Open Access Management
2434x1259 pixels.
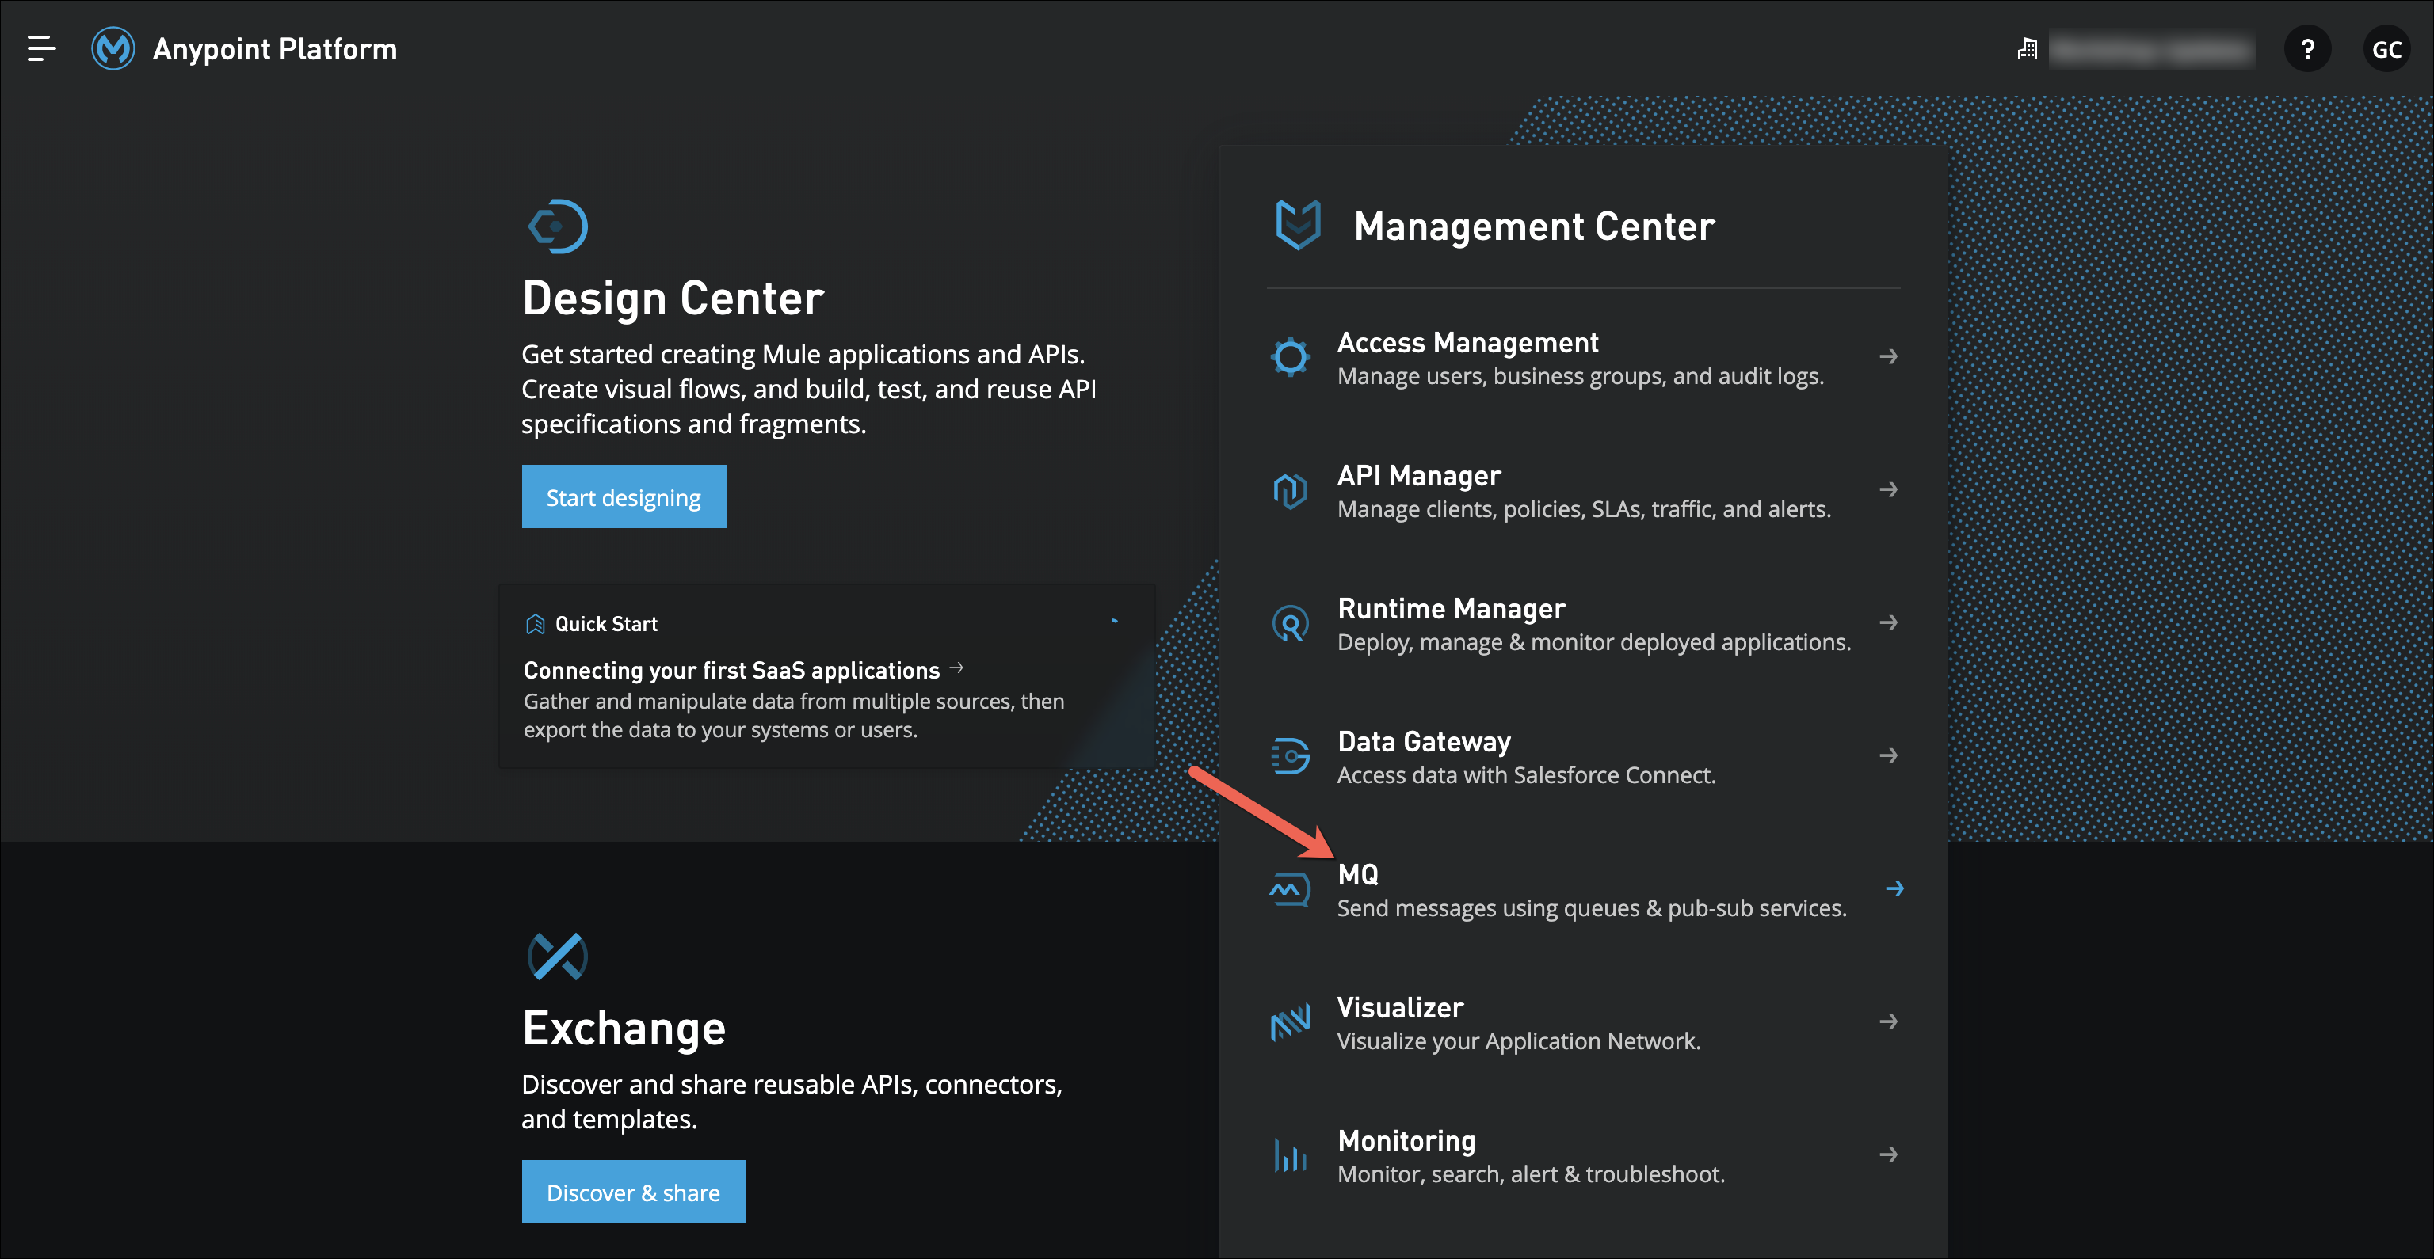coord(1467,342)
